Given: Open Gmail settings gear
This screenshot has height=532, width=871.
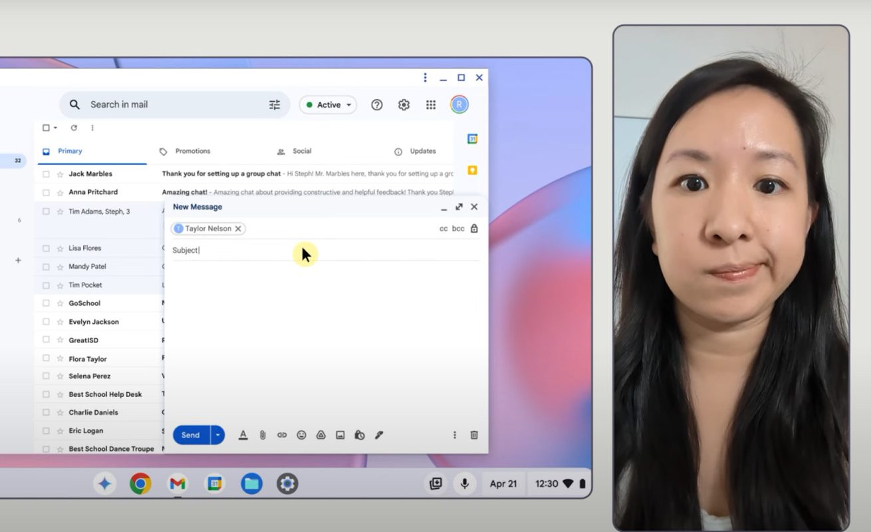Looking at the screenshot, I should click(404, 104).
